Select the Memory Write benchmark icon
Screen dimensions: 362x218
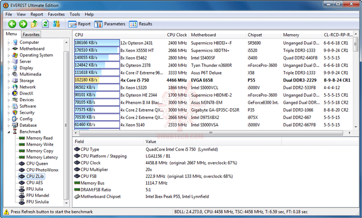tap(22, 144)
